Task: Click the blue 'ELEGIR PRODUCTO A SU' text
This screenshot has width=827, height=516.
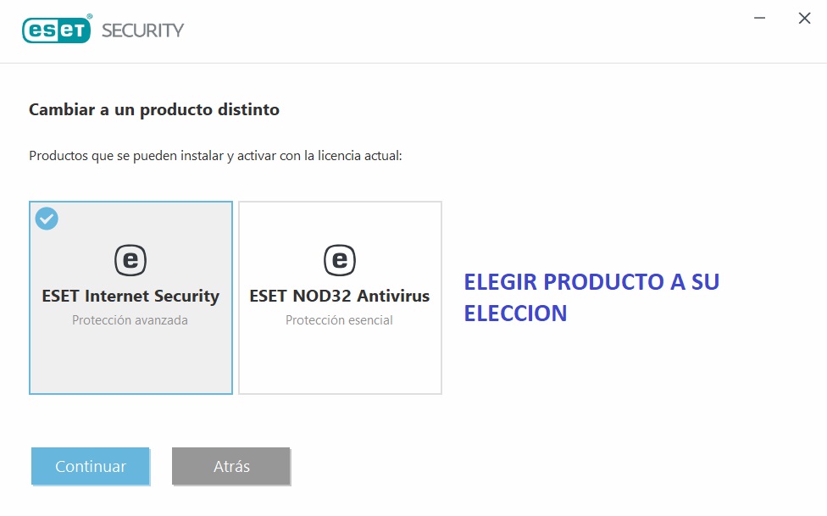Action: click(591, 282)
